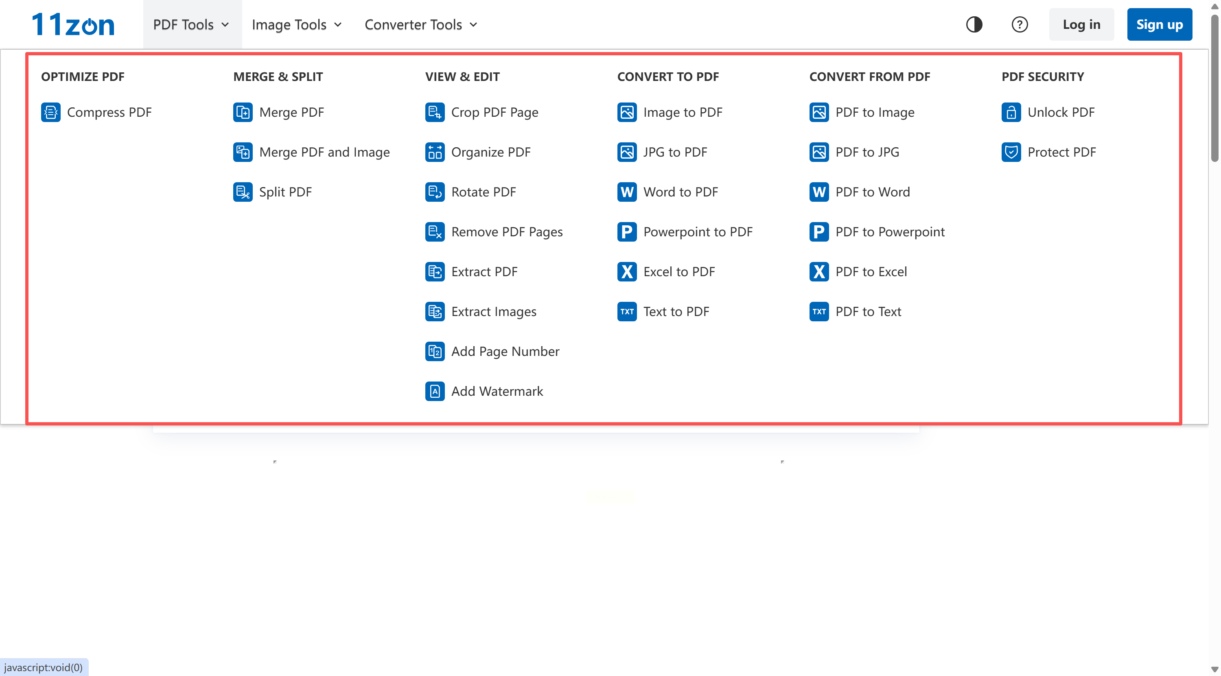
Task: Click the Word to PDF icon
Action: (627, 192)
